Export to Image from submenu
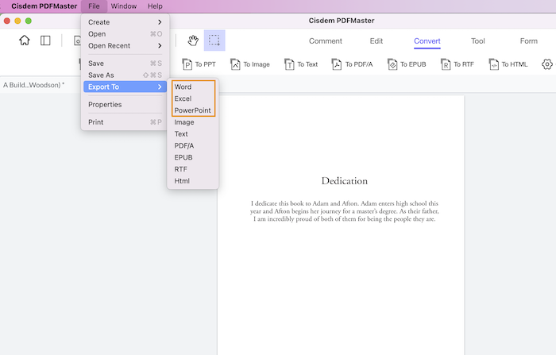The width and height of the screenshot is (556, 355). pos(193,122)
